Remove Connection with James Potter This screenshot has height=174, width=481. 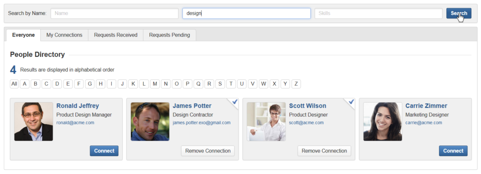point(208,151)
